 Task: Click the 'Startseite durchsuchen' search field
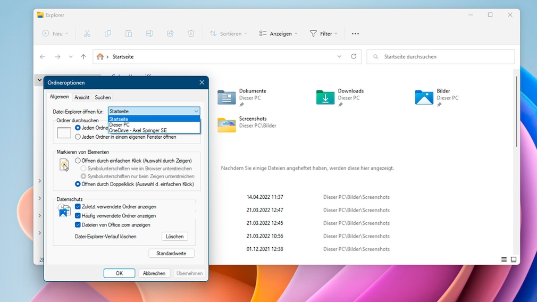(x=440, y=57)
